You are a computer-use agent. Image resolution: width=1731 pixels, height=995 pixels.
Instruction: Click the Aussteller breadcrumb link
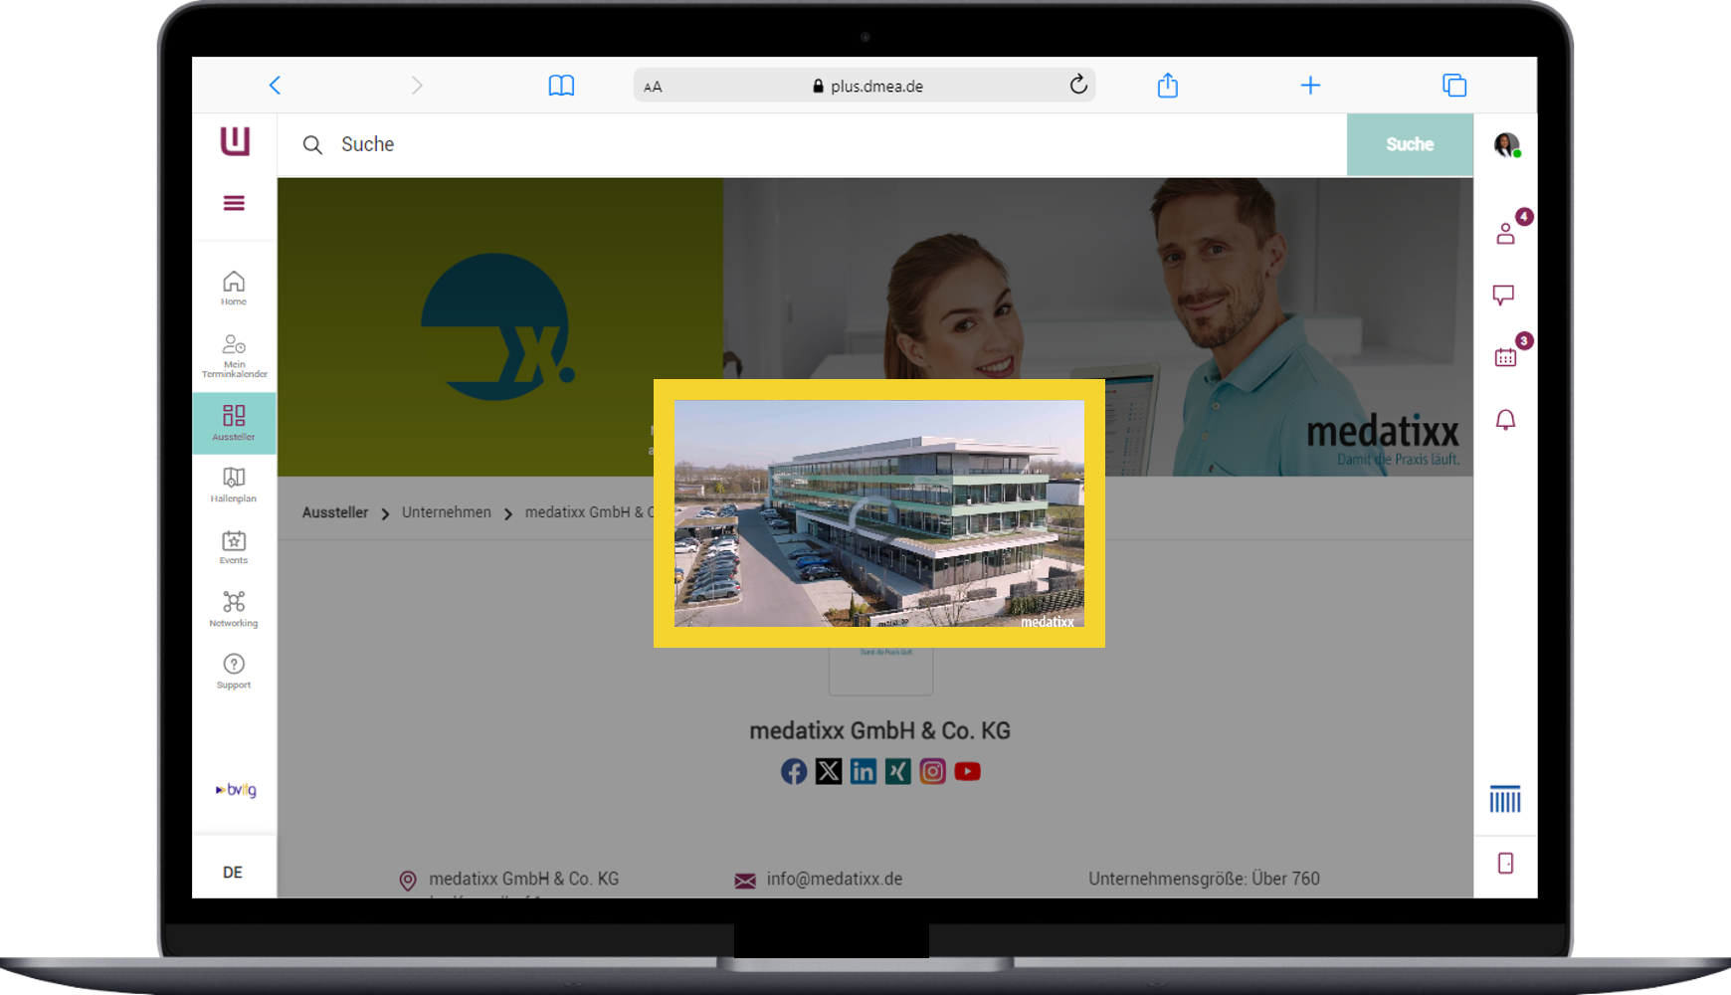335,512
